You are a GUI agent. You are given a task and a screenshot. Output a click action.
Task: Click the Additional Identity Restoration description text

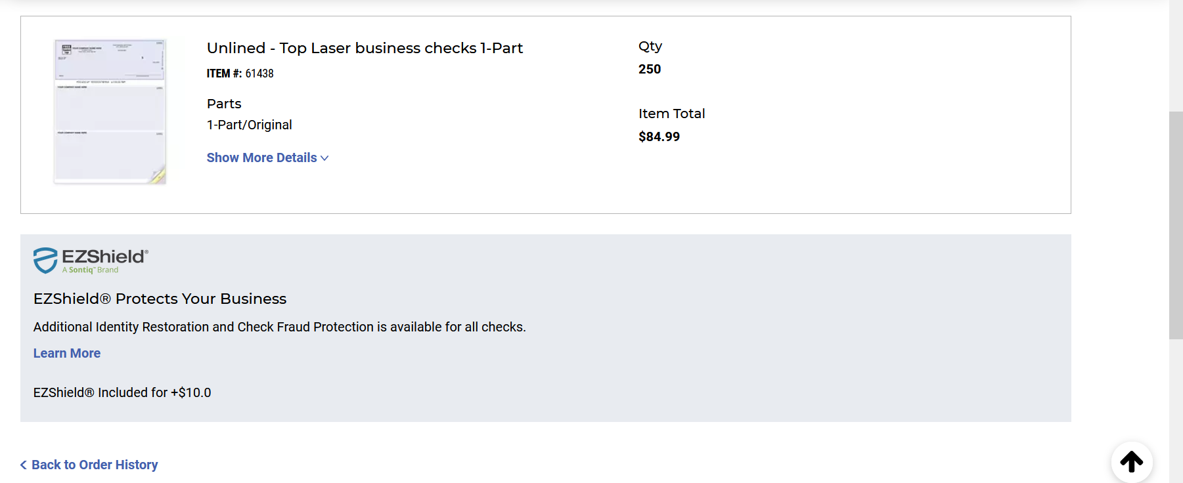point(279,327)
